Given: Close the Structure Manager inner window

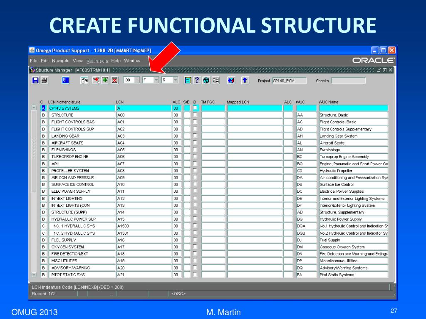Looking at the screenshot, I should [x=390, y=70].
